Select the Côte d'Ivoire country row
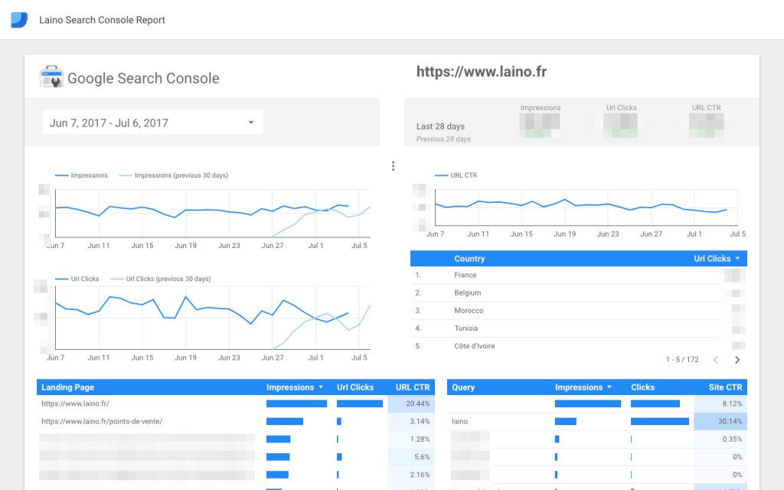 579,346
